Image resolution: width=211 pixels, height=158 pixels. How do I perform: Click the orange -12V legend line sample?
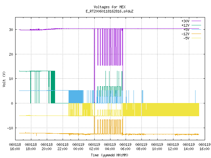[196, 34]
